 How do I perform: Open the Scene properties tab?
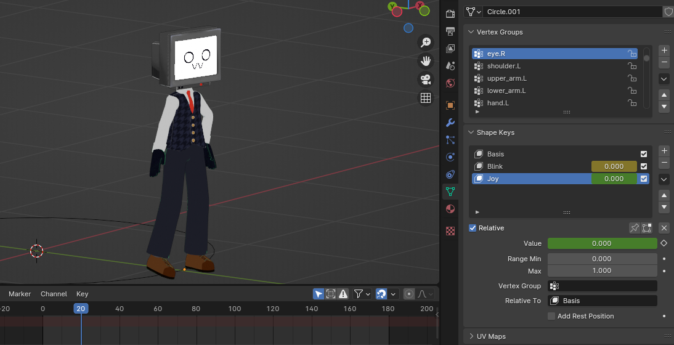coord(450,66)
